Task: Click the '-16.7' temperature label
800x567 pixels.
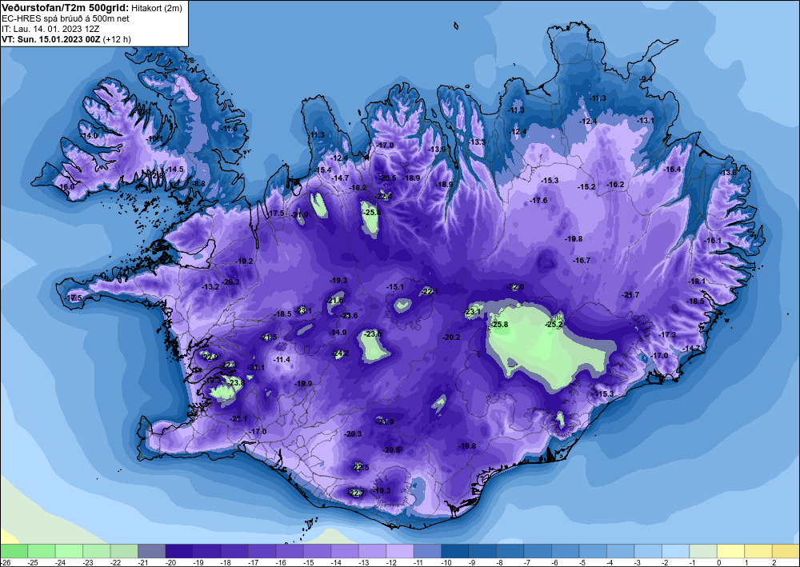Action: pyautogui.click(x=582, y=260)
